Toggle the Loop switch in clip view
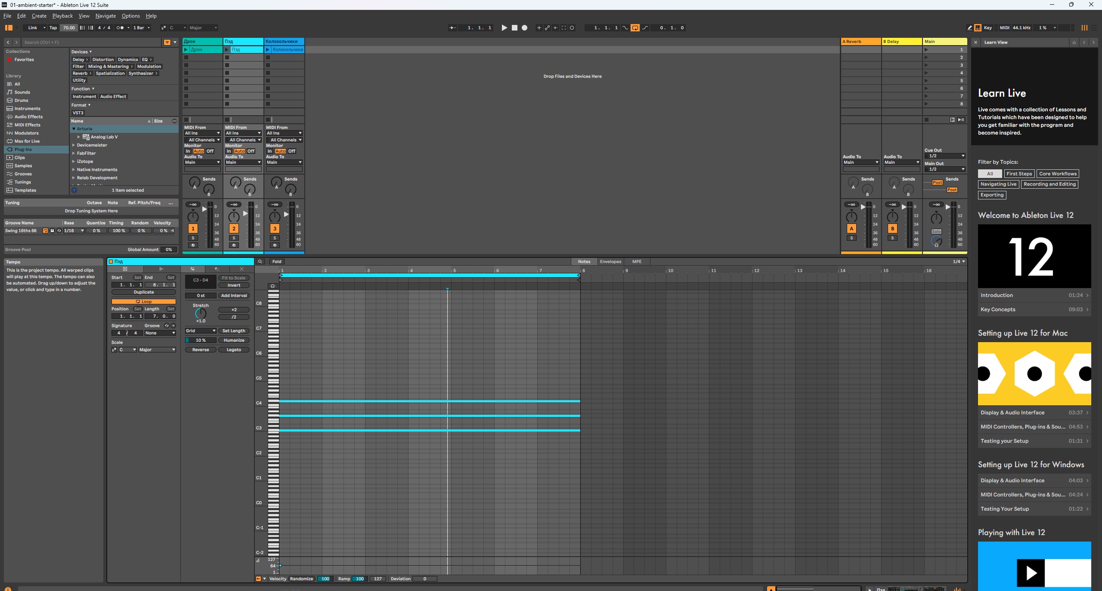This screenshot has width=1102, height=591. (143, 301)
